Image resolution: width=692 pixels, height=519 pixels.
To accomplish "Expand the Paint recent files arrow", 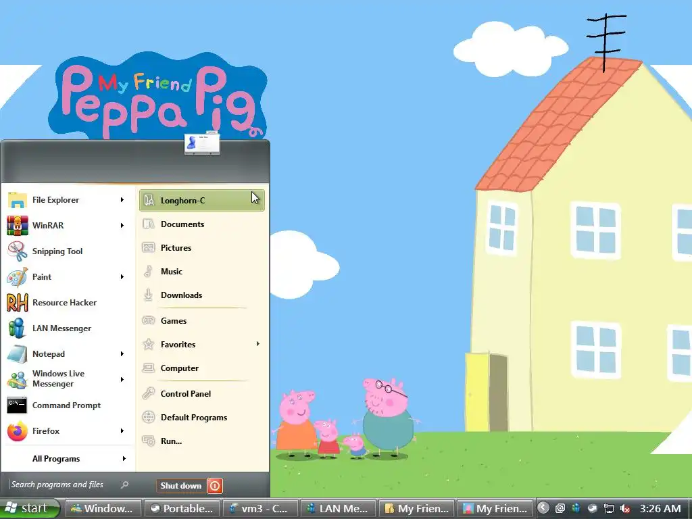I will (x=122, y=277).
